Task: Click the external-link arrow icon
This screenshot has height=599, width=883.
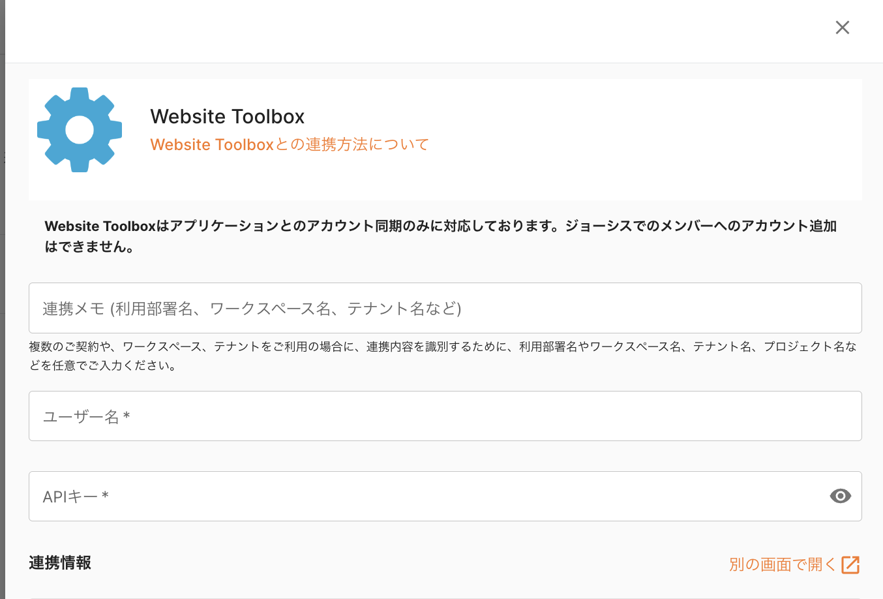Action: pyautogui.click(x=850, y=564)
